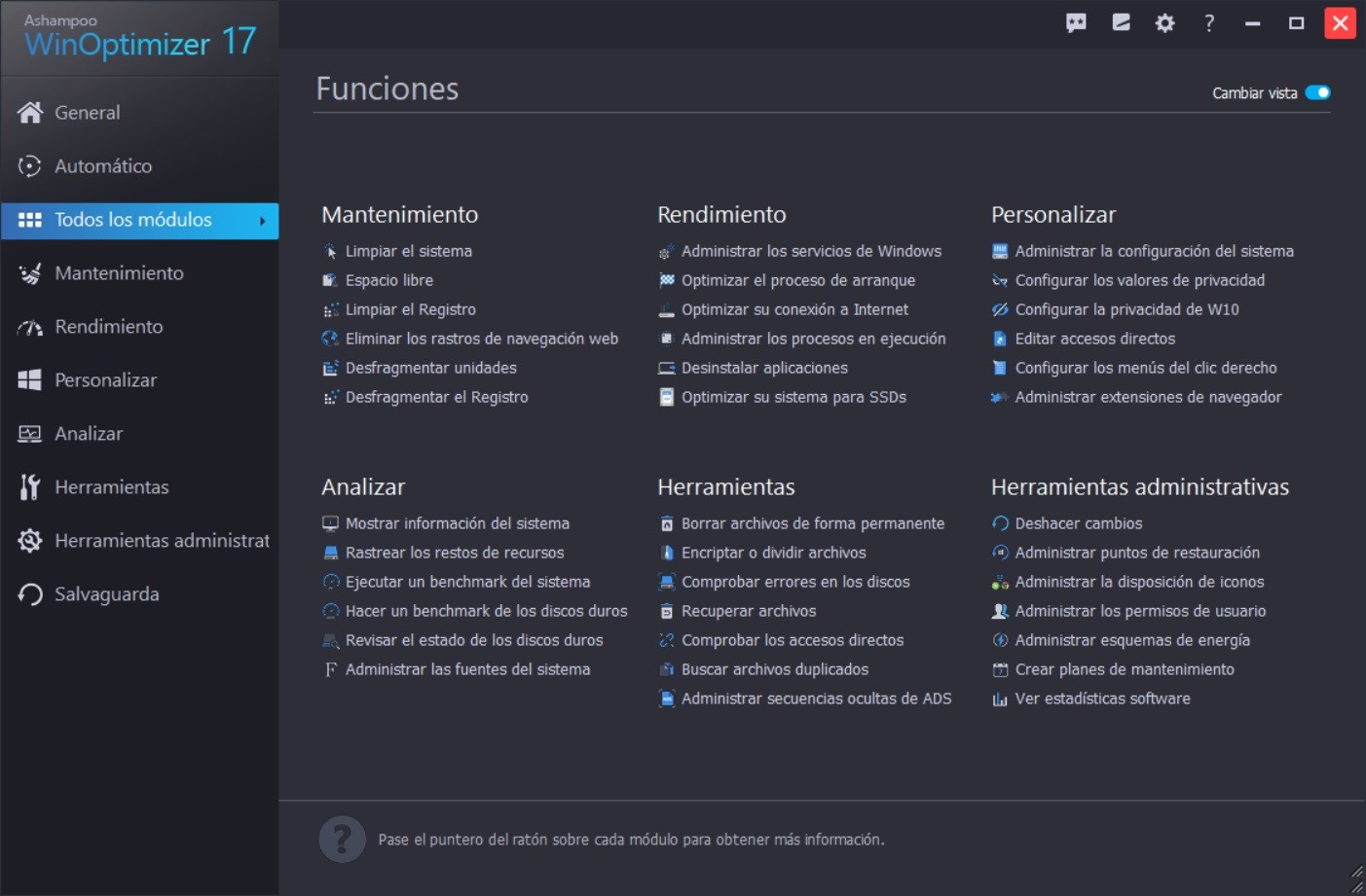Click the icon beside Espacio libre
Viewport: 1366px width, 896px height.
point(330,280)
